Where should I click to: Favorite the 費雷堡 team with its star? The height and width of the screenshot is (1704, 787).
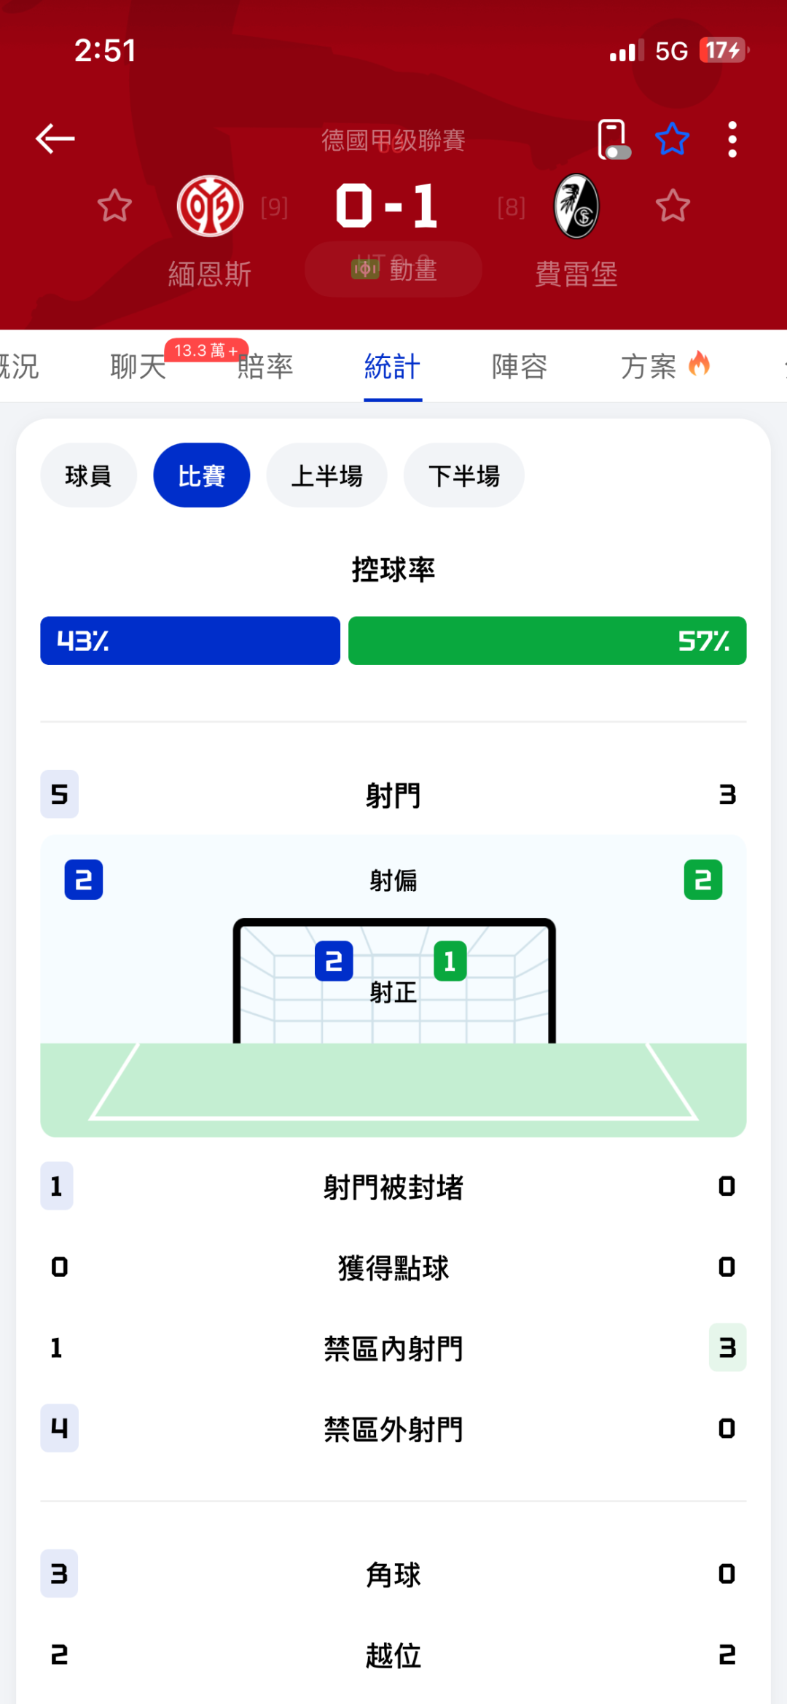672,206
